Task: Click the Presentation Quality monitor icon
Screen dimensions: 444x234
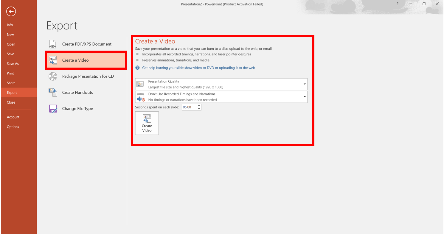Action: click(140, 84)
